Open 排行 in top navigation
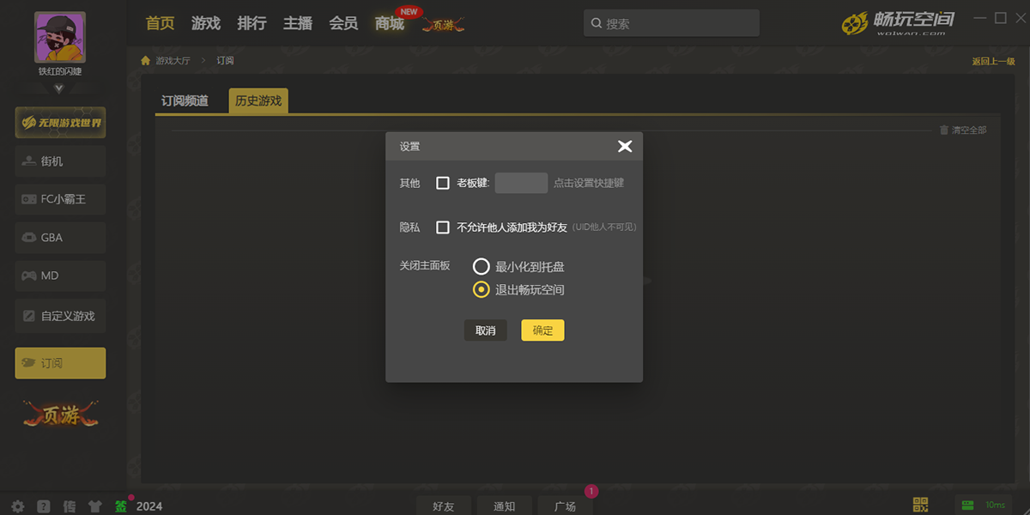 click(251, 24)
